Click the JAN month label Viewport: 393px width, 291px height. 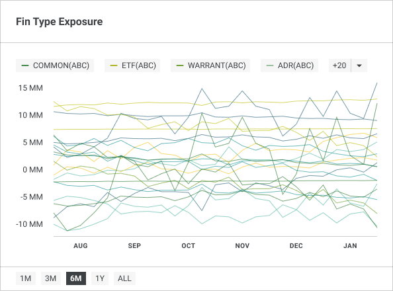(350, 245)
